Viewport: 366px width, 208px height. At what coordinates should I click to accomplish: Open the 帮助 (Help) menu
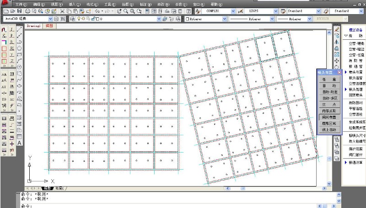coord(216,4)
